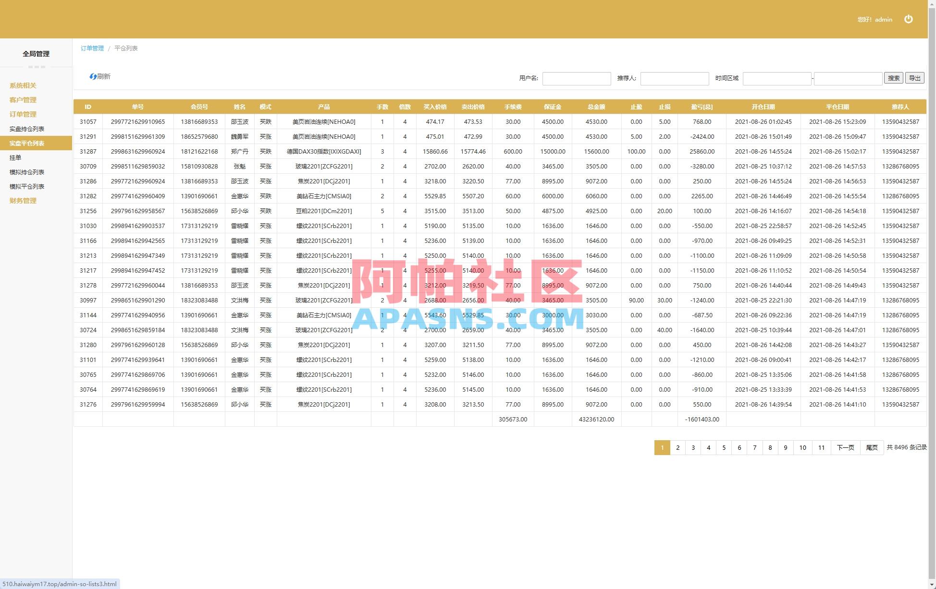
Task: Jump to page 5 in pagination
Action: [724, 447]
